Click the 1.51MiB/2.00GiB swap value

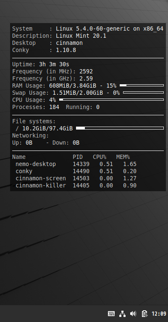tap(78, 93)
